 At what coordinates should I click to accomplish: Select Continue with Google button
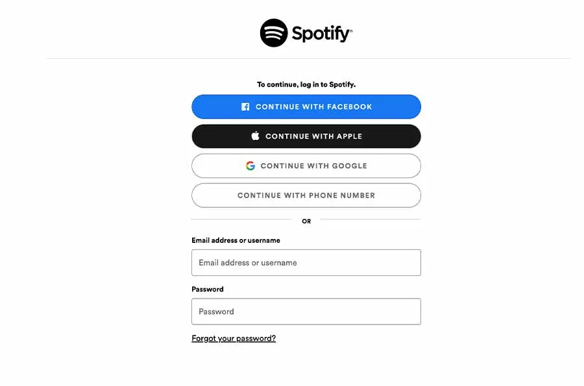(306, 166)
